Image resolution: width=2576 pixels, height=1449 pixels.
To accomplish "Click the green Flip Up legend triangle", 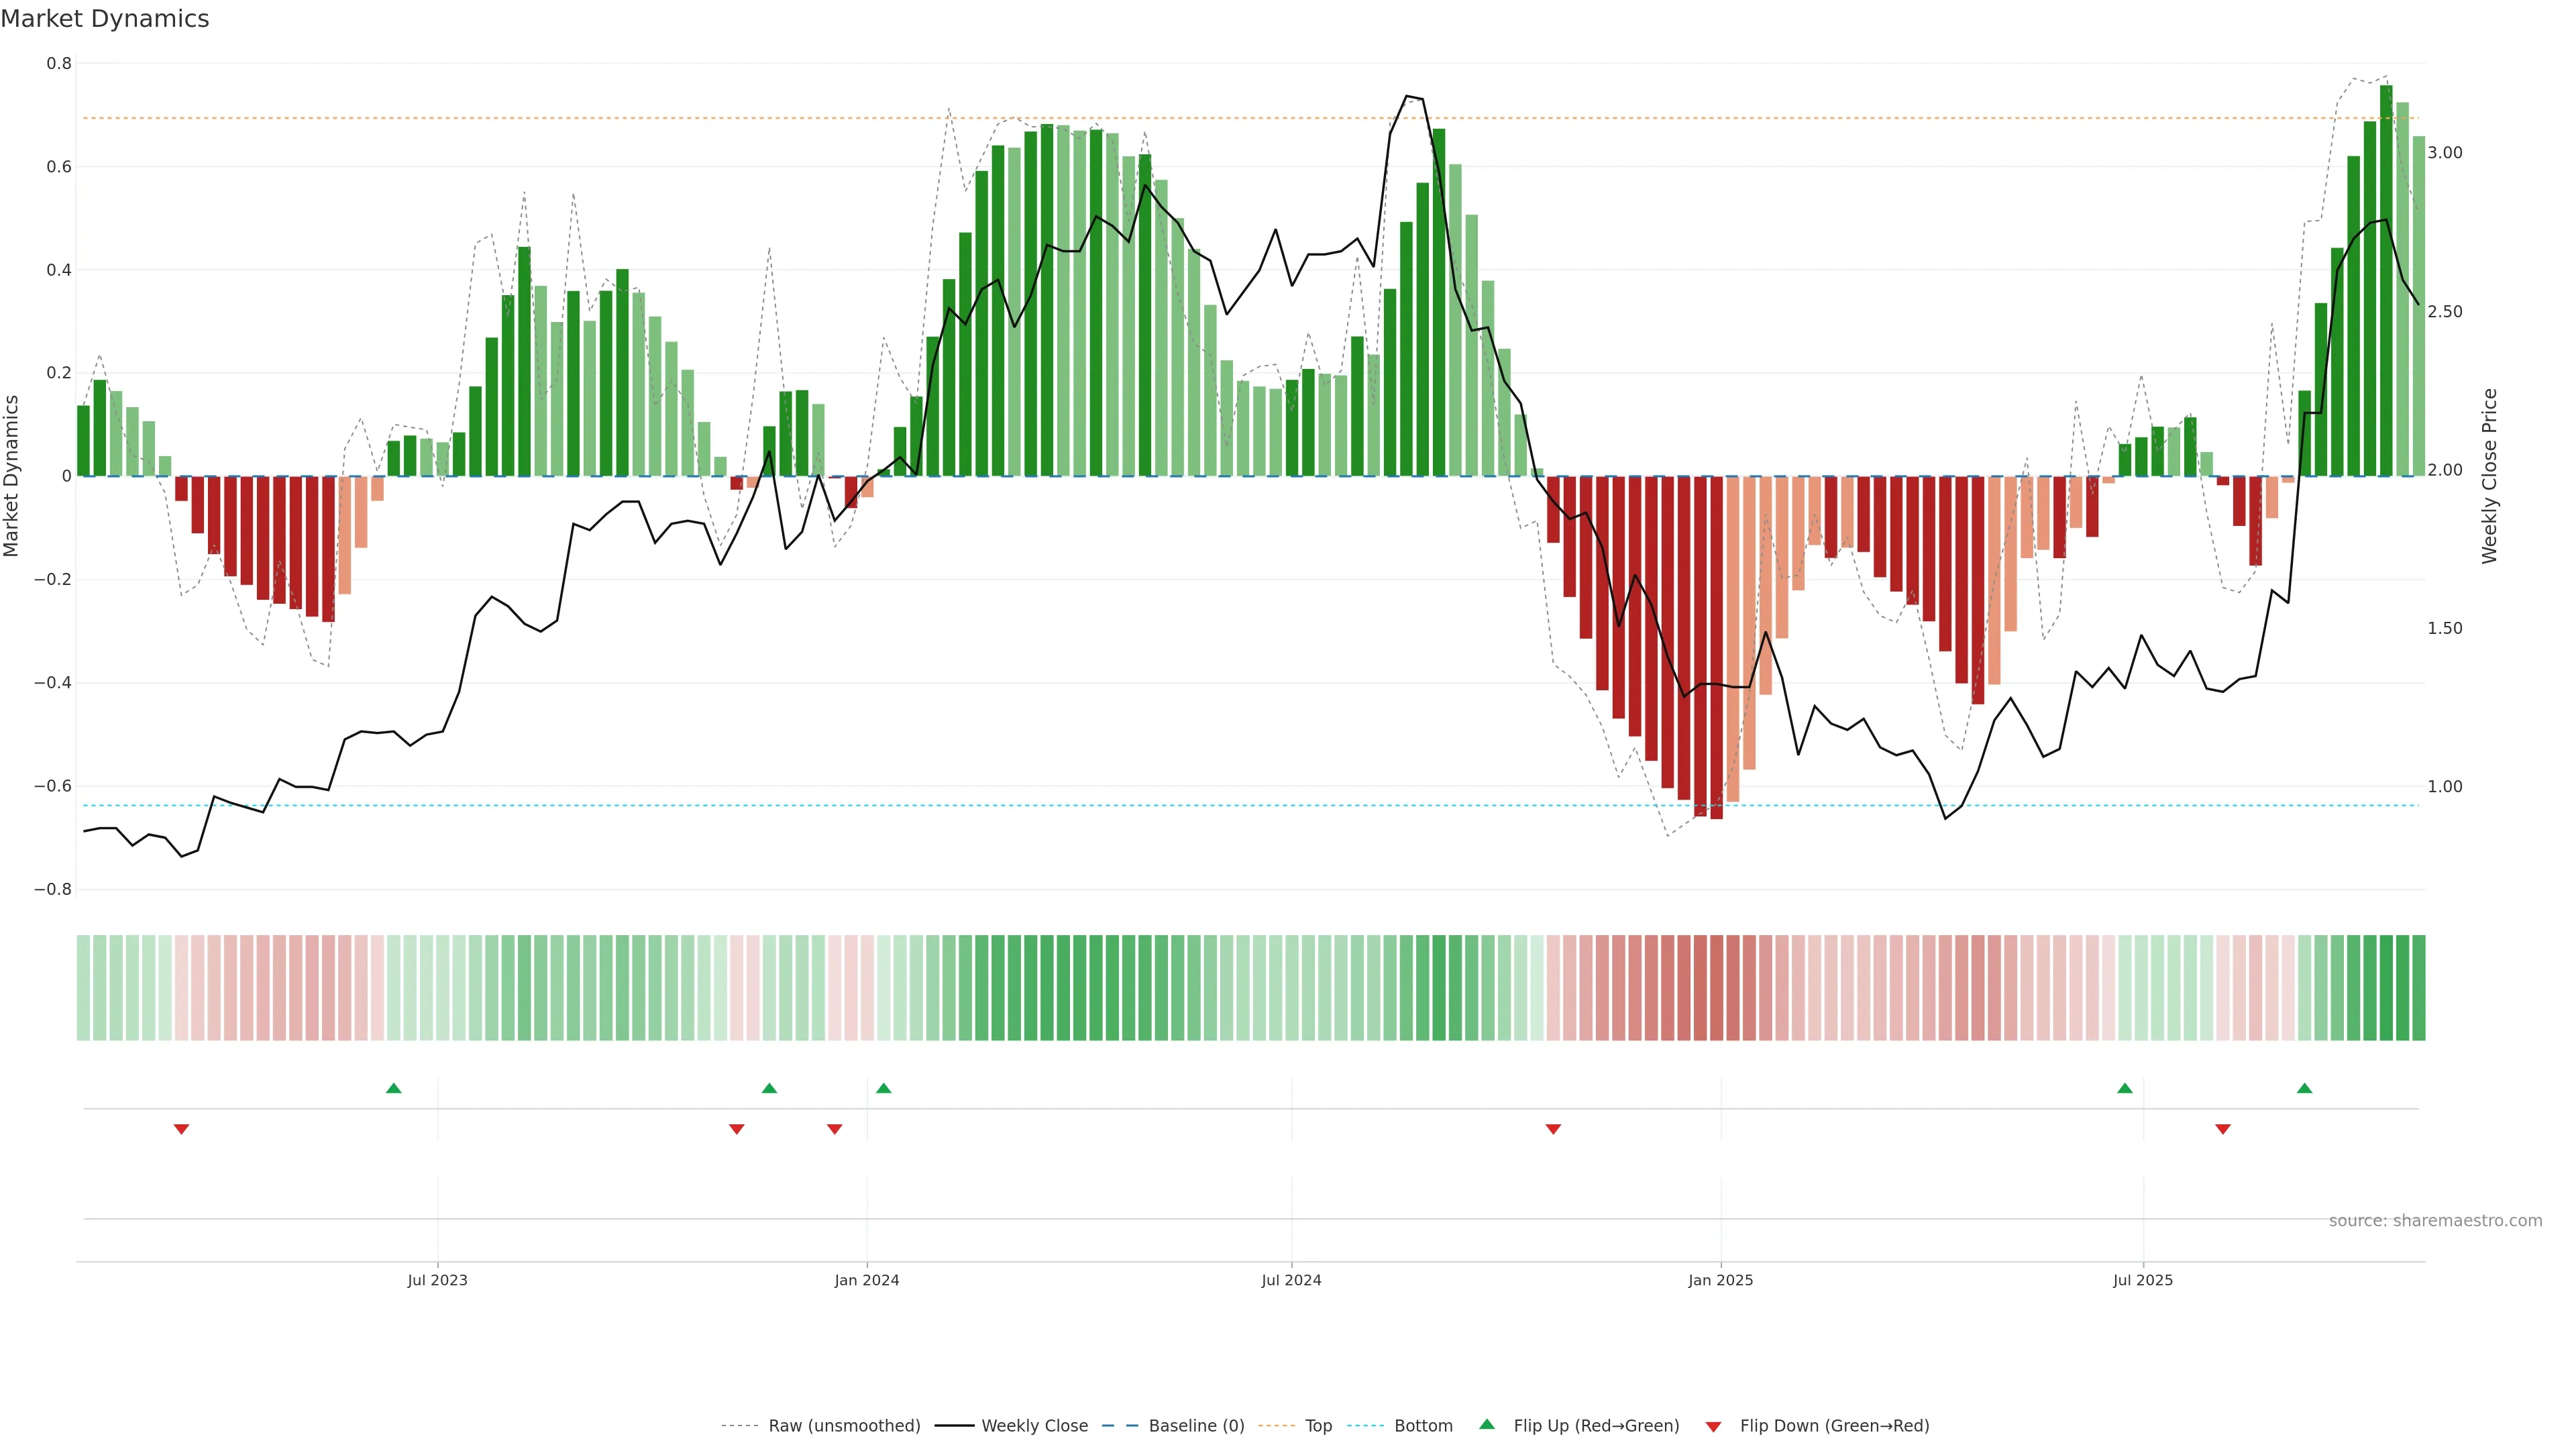I will click(x=1487, y=1424).
